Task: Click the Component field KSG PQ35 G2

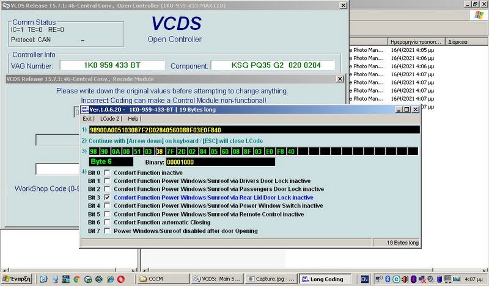Action: click(273, 65)
